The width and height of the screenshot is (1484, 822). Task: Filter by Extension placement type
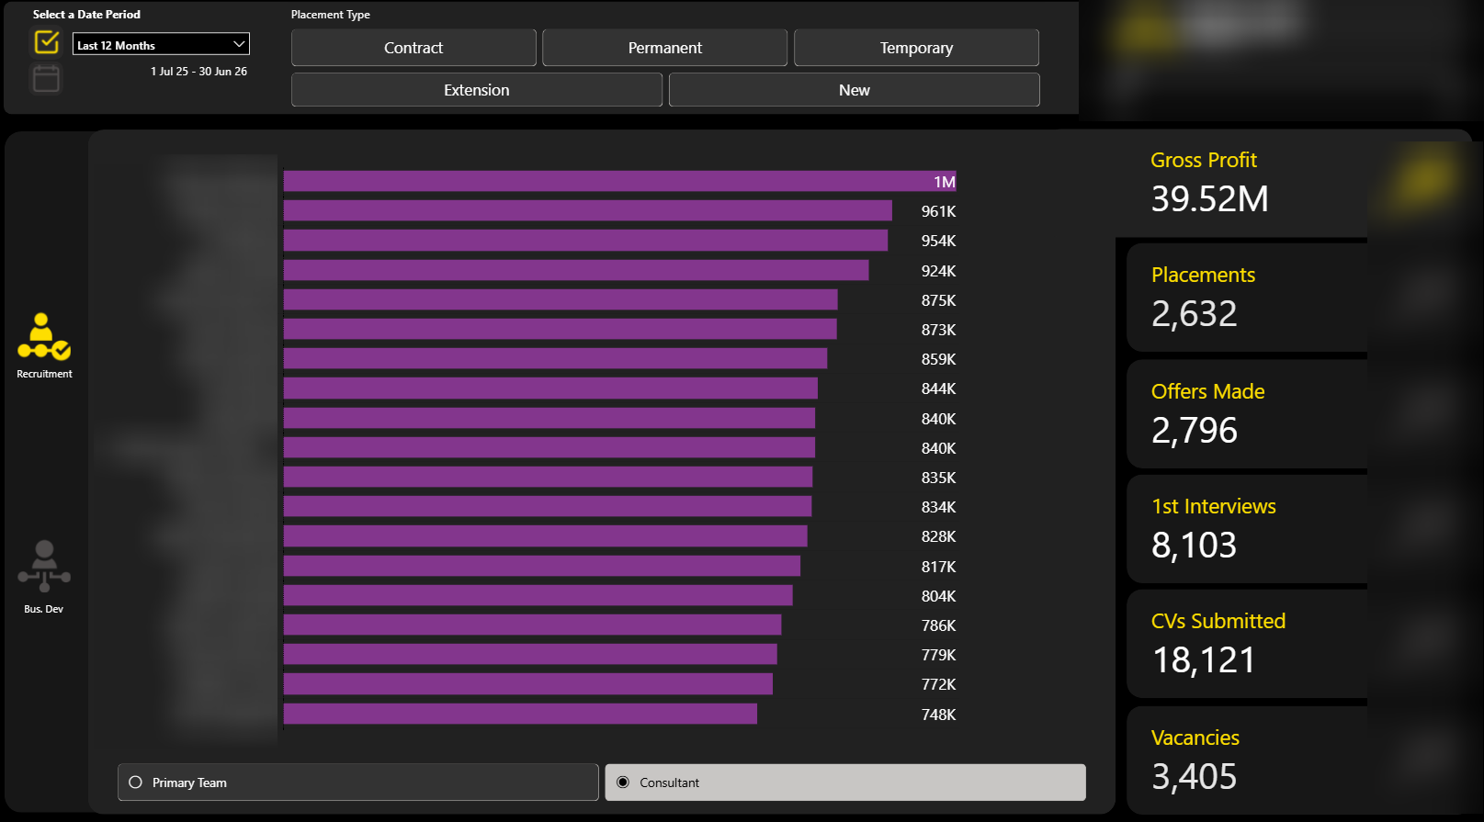pos(476,90)
